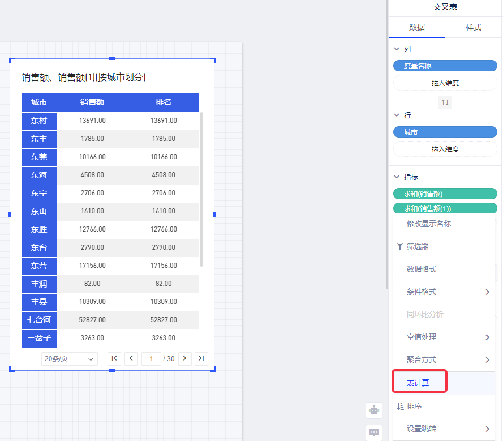Open the chat message icon
The width and height of the screenshot is (503, 441).
pos(373,432)
